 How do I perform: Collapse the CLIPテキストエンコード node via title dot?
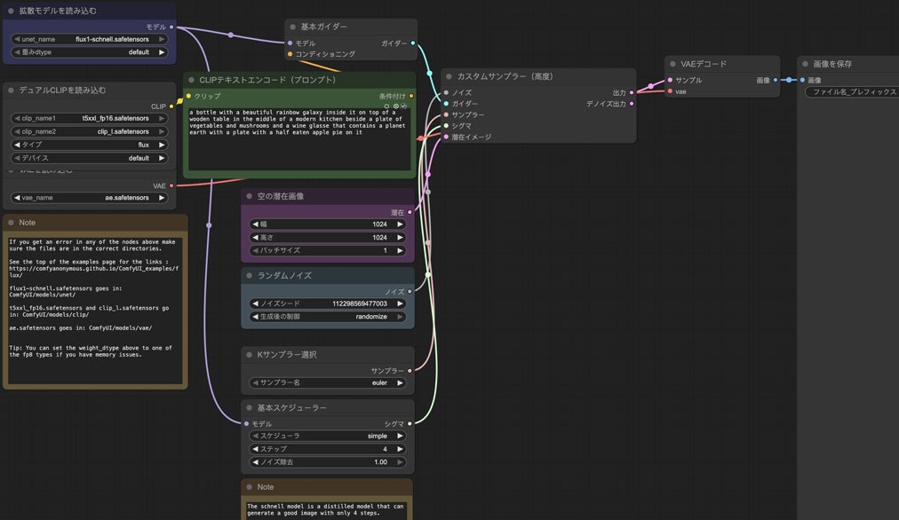coord(192,80)
